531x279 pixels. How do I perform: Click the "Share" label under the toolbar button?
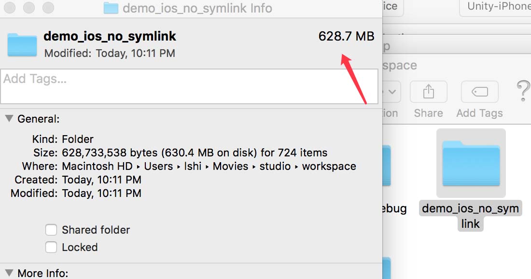click(x=428, y=113)
